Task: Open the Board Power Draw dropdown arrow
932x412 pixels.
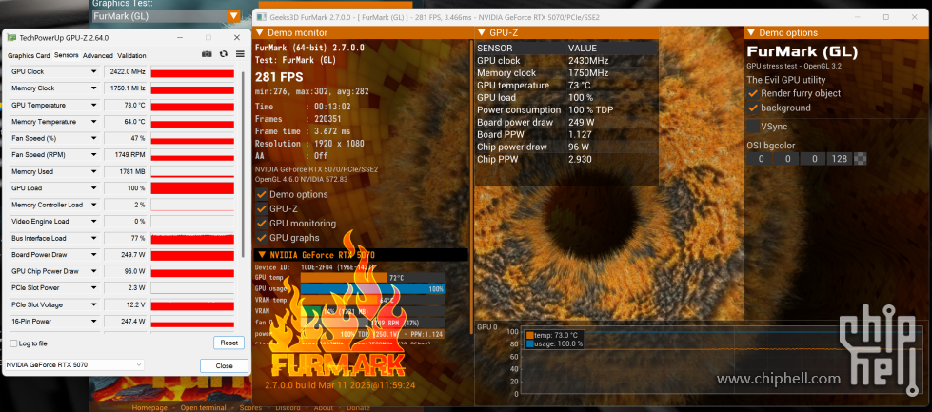Action: [x=93, y=255]
